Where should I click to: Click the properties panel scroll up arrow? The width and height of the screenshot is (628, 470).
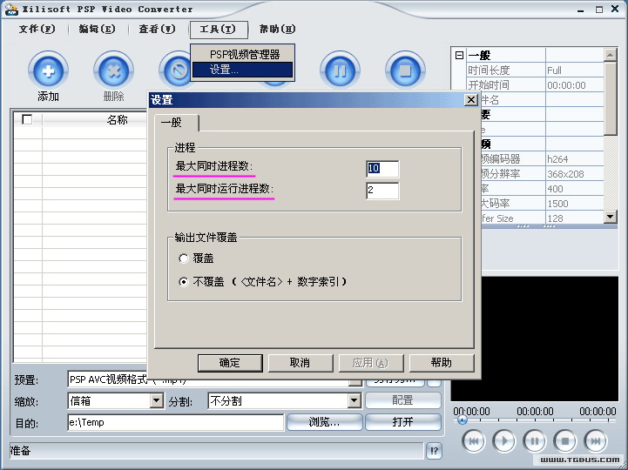pos(610,55)
